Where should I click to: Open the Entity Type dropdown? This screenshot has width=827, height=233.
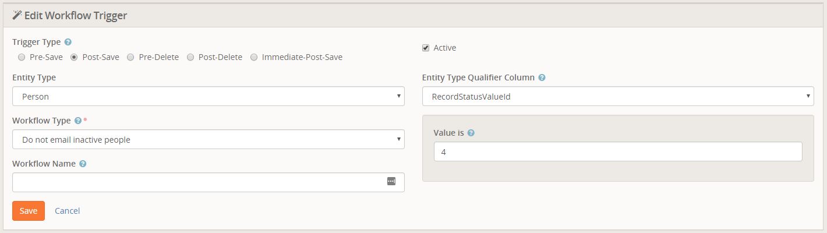[x=208, y=96]
